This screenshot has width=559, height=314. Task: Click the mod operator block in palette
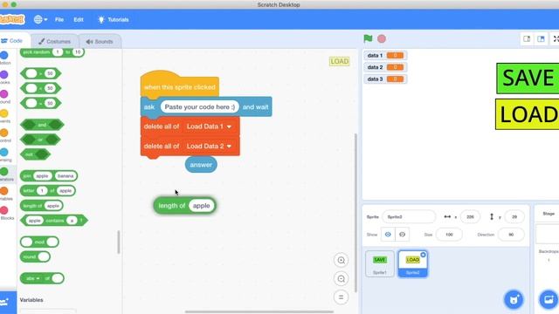pos(39,242)
